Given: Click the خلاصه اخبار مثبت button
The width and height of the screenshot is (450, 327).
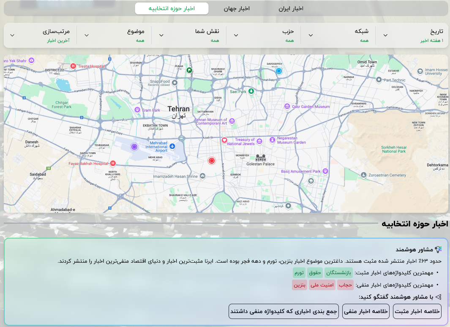Looking at the screenshot, I should 417,311.
